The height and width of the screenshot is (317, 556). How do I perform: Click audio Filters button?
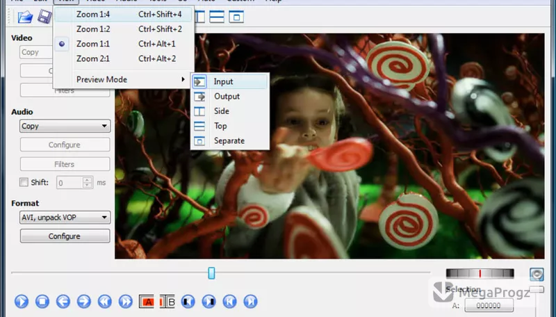point(65,164)
